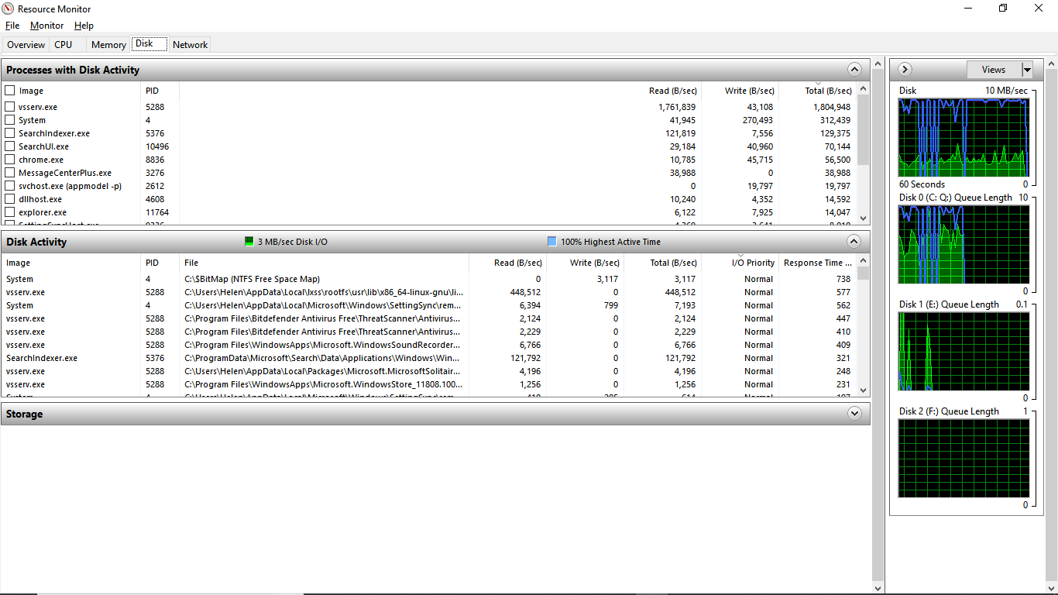The width and height of the screenshot is (1058, 595).
Task: Select the WindowsStore_11808 file row
Action: [428, 384]
